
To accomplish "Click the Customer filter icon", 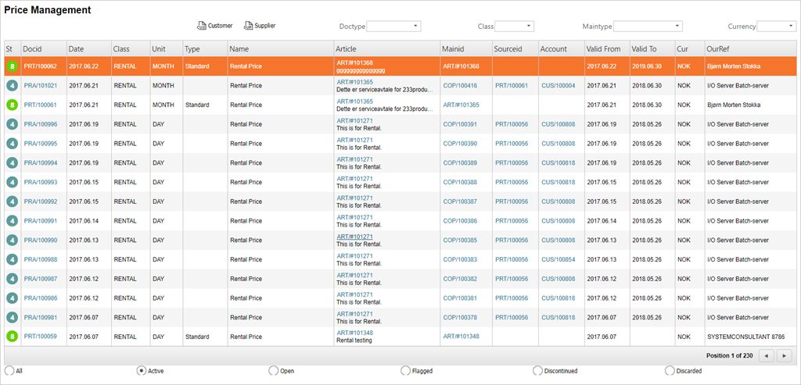I will point(201,26).
